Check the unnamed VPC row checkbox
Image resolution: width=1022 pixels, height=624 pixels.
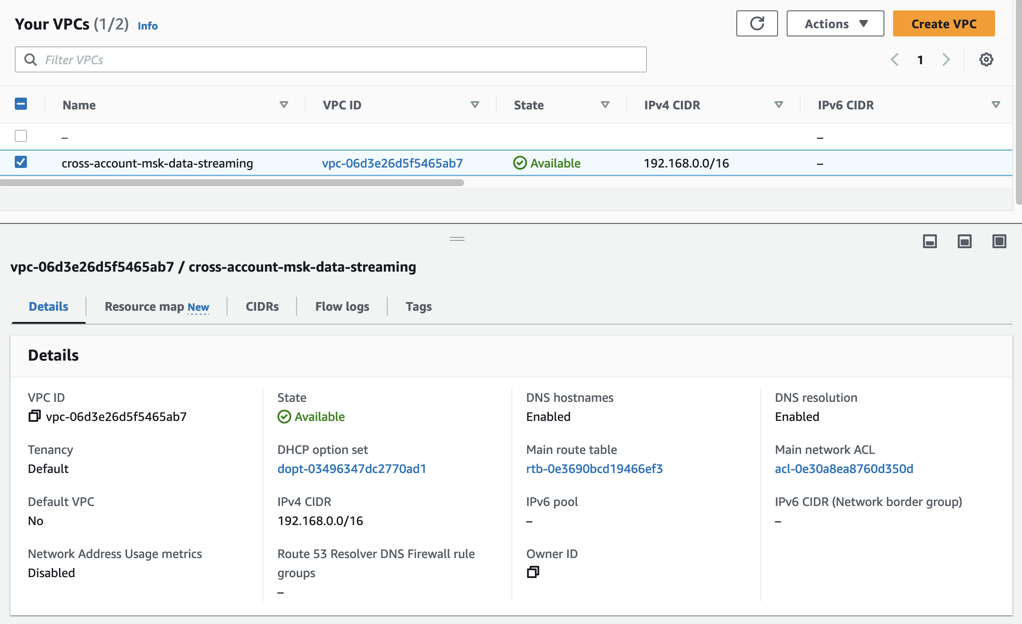[x=21, y=136]
